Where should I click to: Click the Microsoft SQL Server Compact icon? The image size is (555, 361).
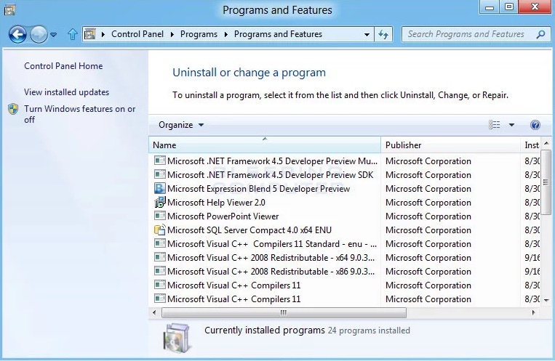coord(160,230)
